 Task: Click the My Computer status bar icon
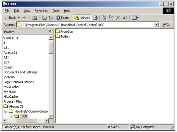pos(133,127)
